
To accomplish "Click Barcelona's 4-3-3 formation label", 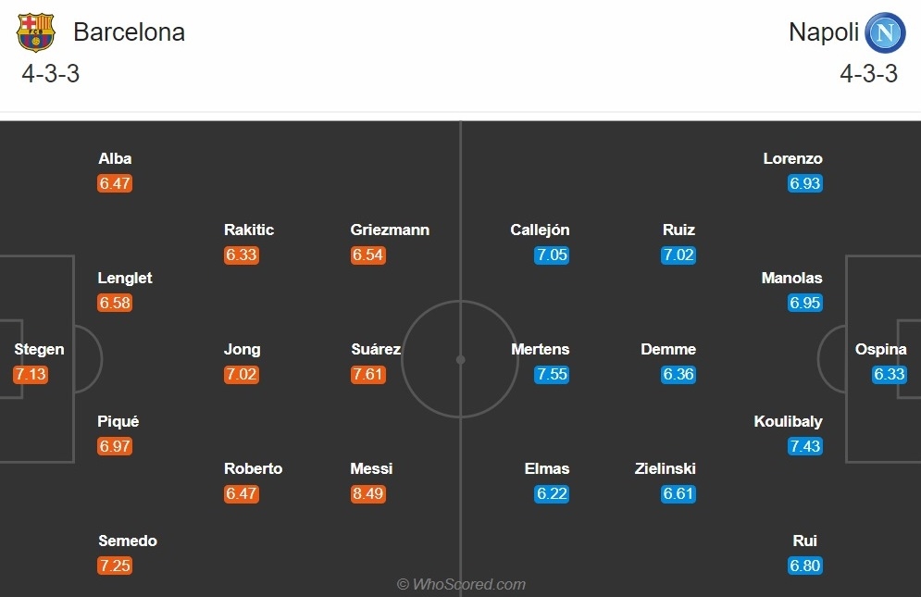I will [51, 74].
